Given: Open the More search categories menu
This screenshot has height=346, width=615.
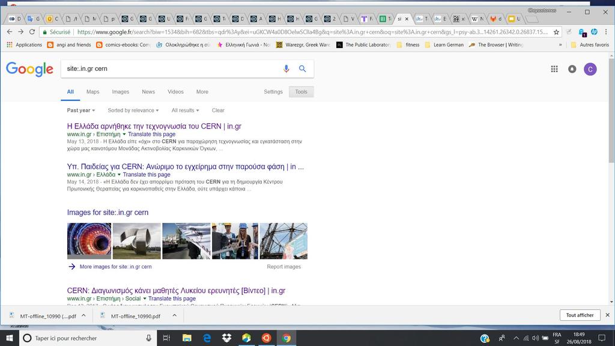Looking at the screenshot, I should [202, 92].
